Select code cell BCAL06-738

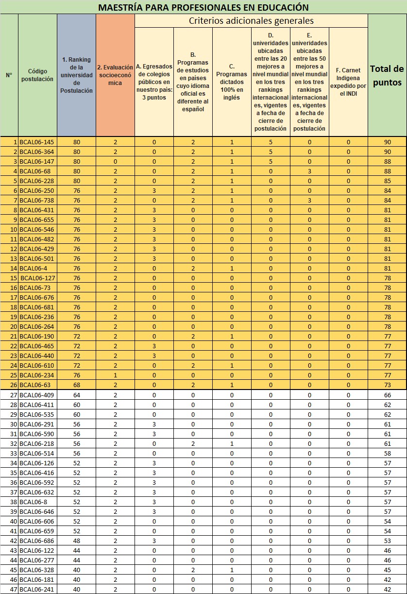click(x=37, y=200)
